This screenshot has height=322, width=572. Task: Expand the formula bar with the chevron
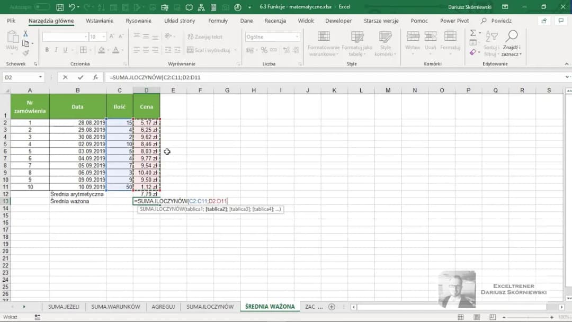click(x=567, y=77)
